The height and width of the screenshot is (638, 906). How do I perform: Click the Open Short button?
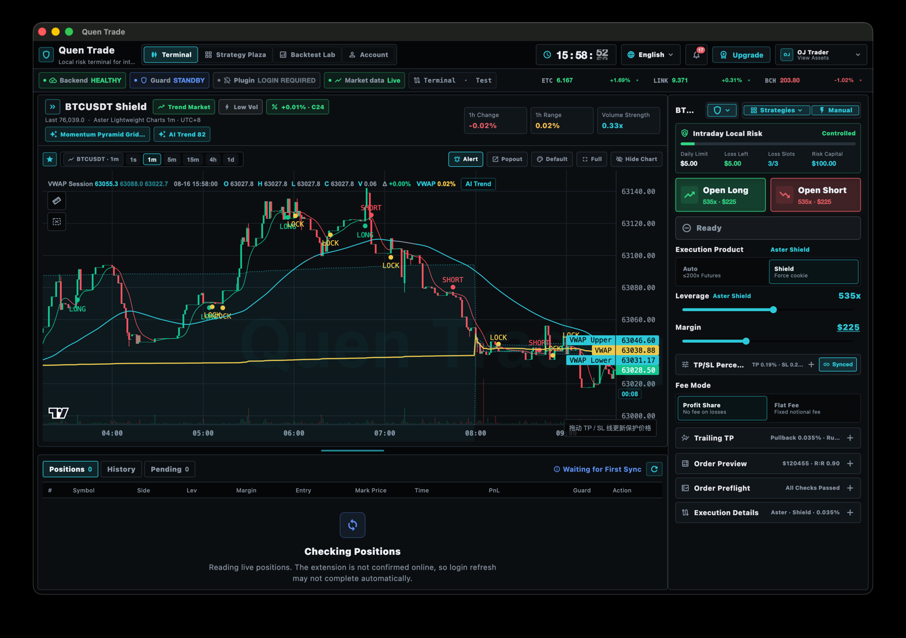pyautogui.click(x=815, y=195)
